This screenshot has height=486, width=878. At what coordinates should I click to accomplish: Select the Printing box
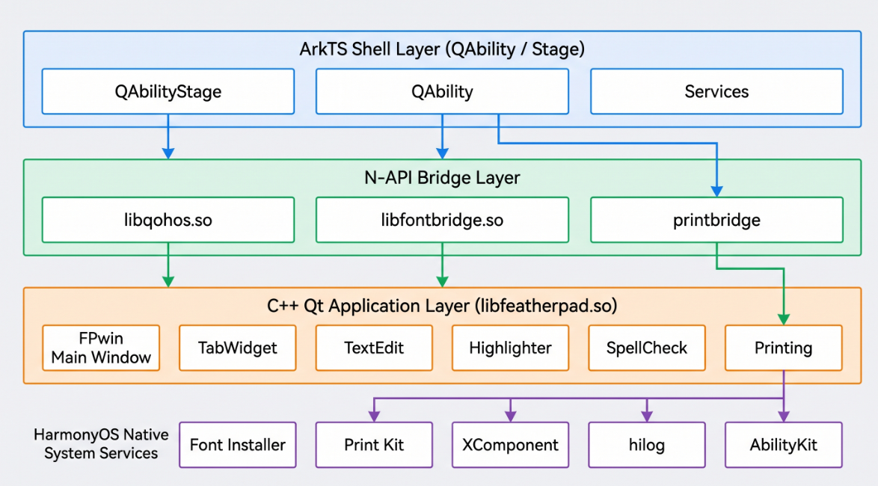[783, 348]
